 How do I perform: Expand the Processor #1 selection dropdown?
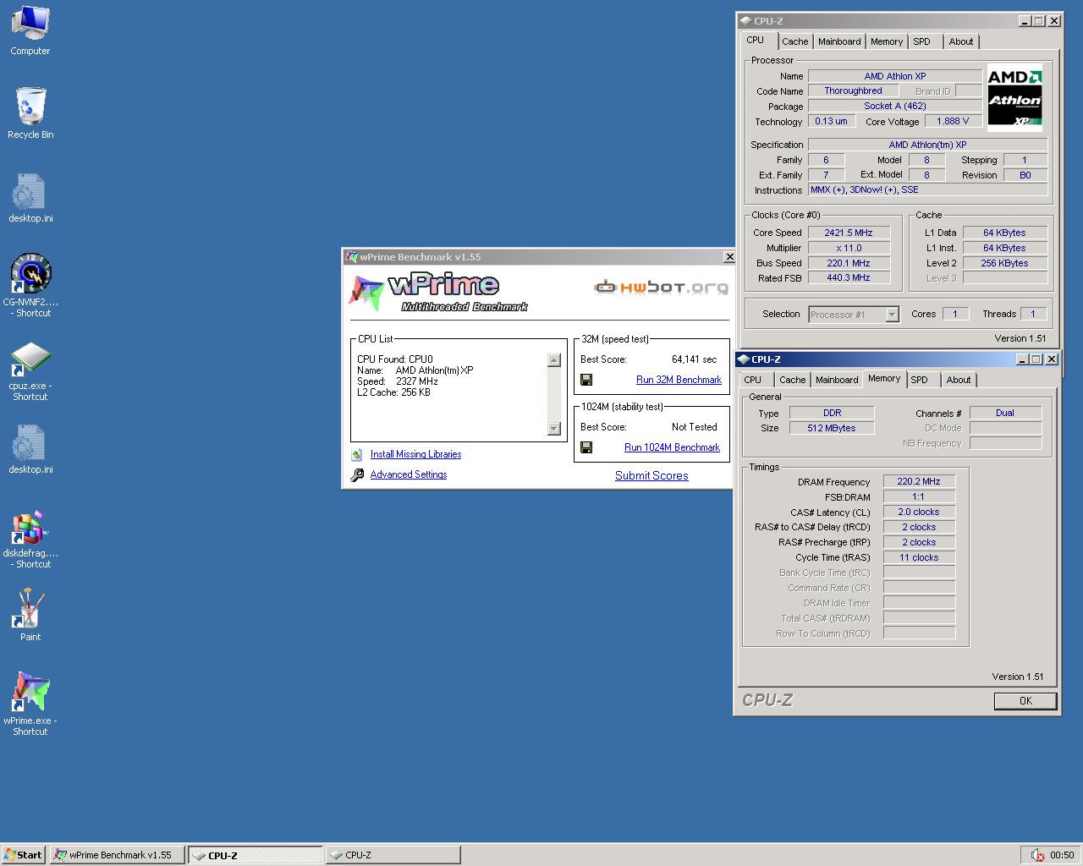click(892, 315)
